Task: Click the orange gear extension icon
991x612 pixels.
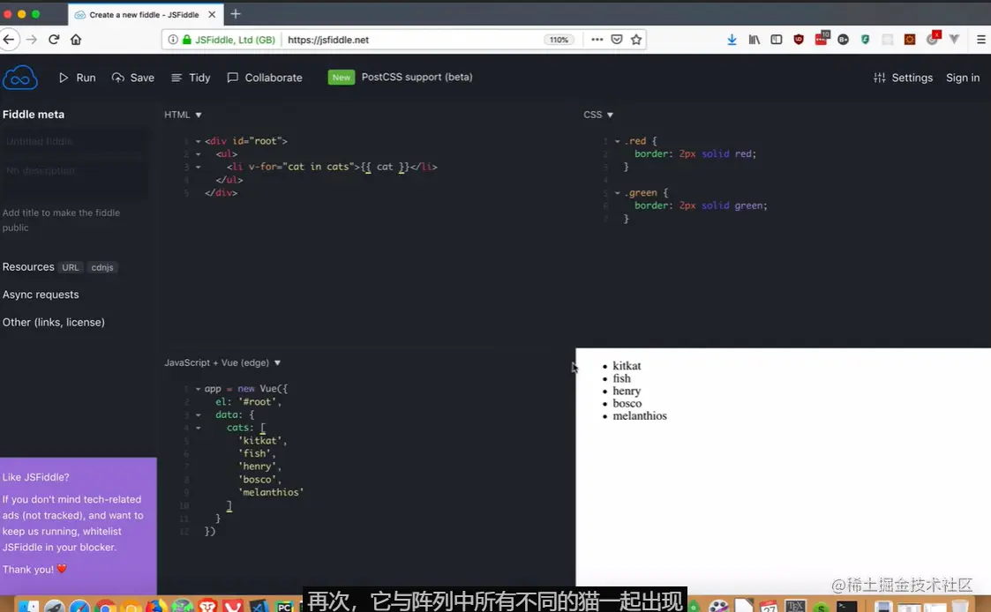Action: pyautogui.click(x=910, y=39)
